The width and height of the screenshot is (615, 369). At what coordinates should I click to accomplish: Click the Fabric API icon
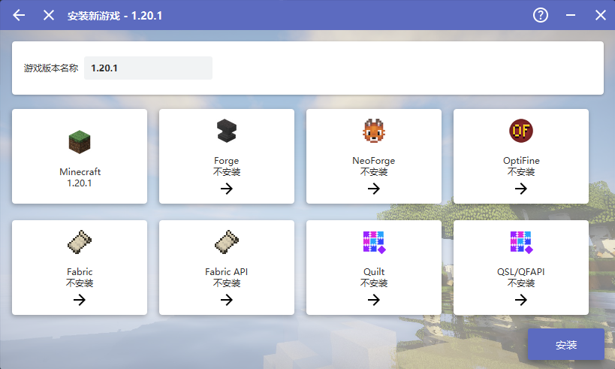pos(227,242)
